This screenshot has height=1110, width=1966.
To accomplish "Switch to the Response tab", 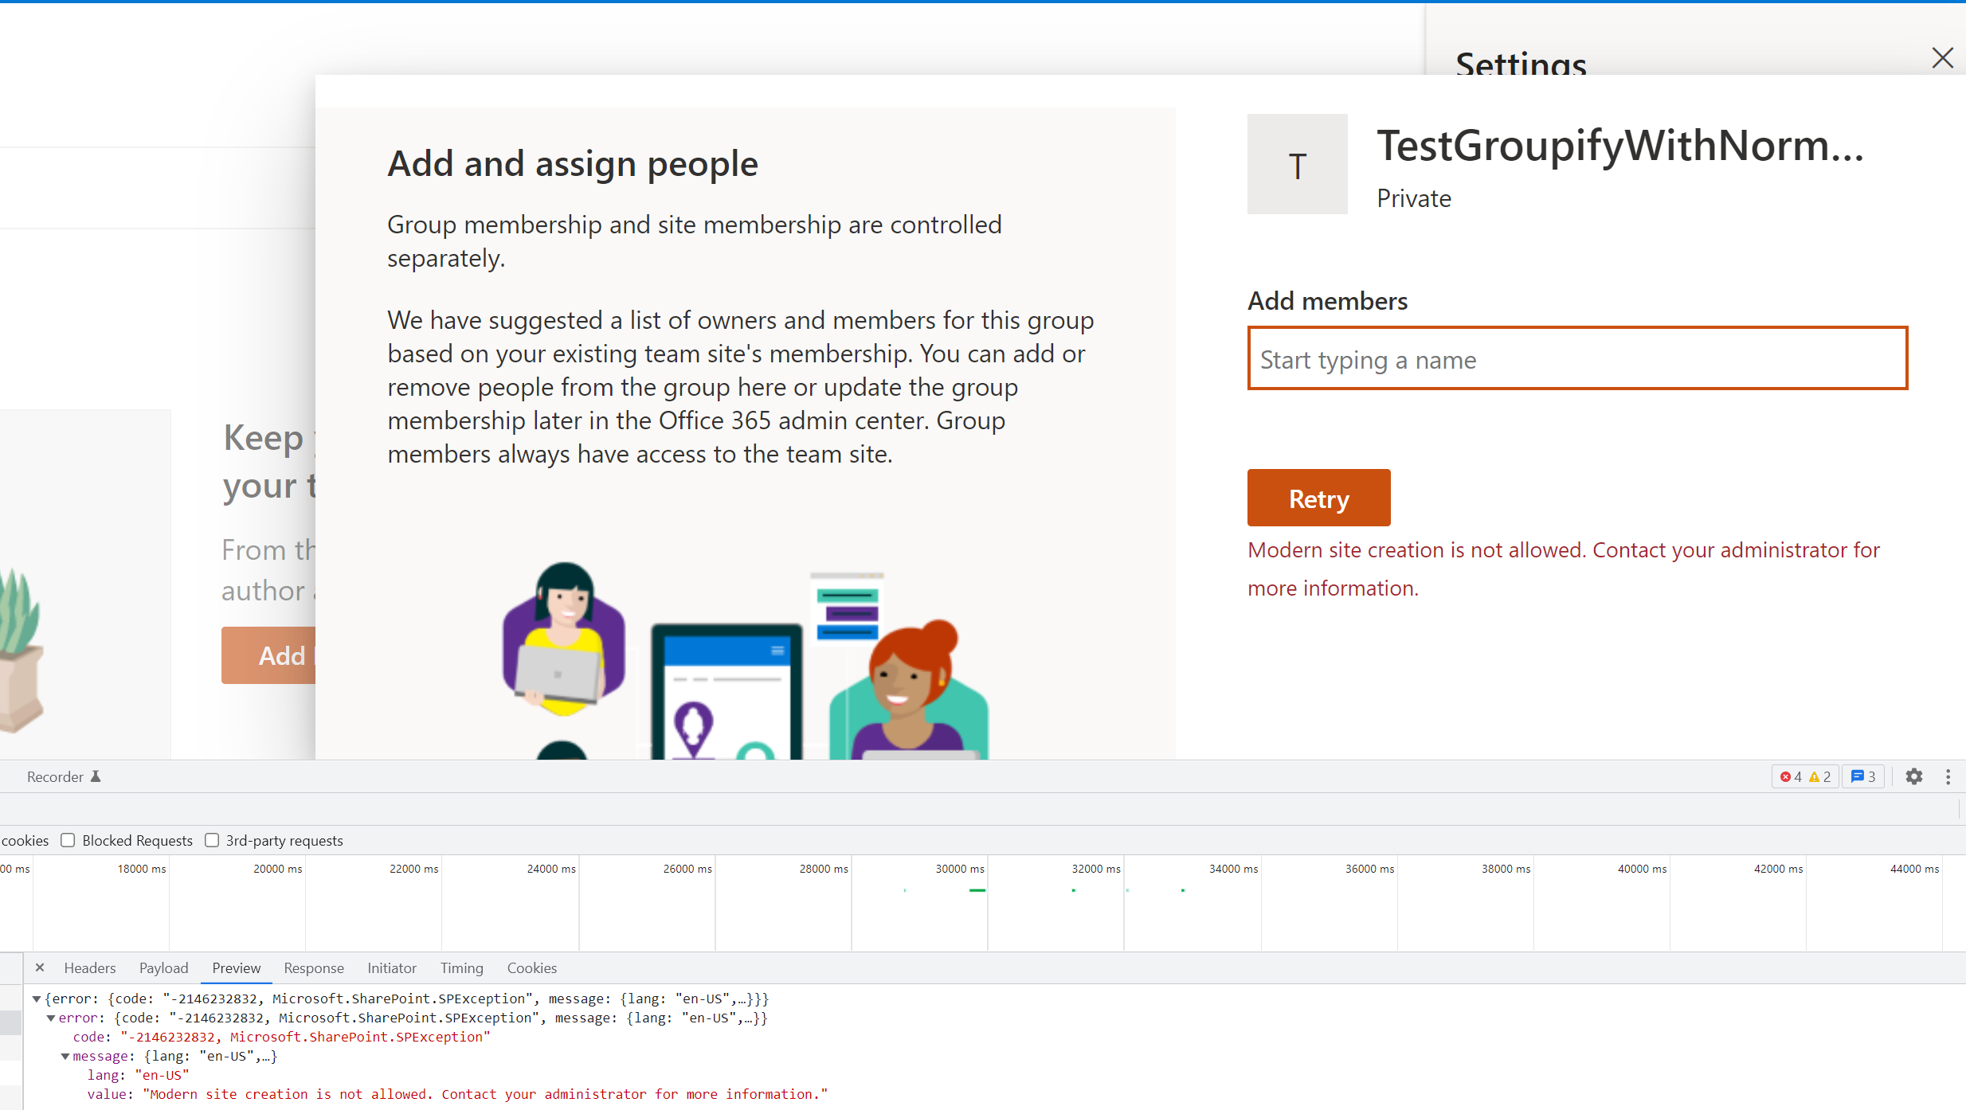I will (314, 967).
